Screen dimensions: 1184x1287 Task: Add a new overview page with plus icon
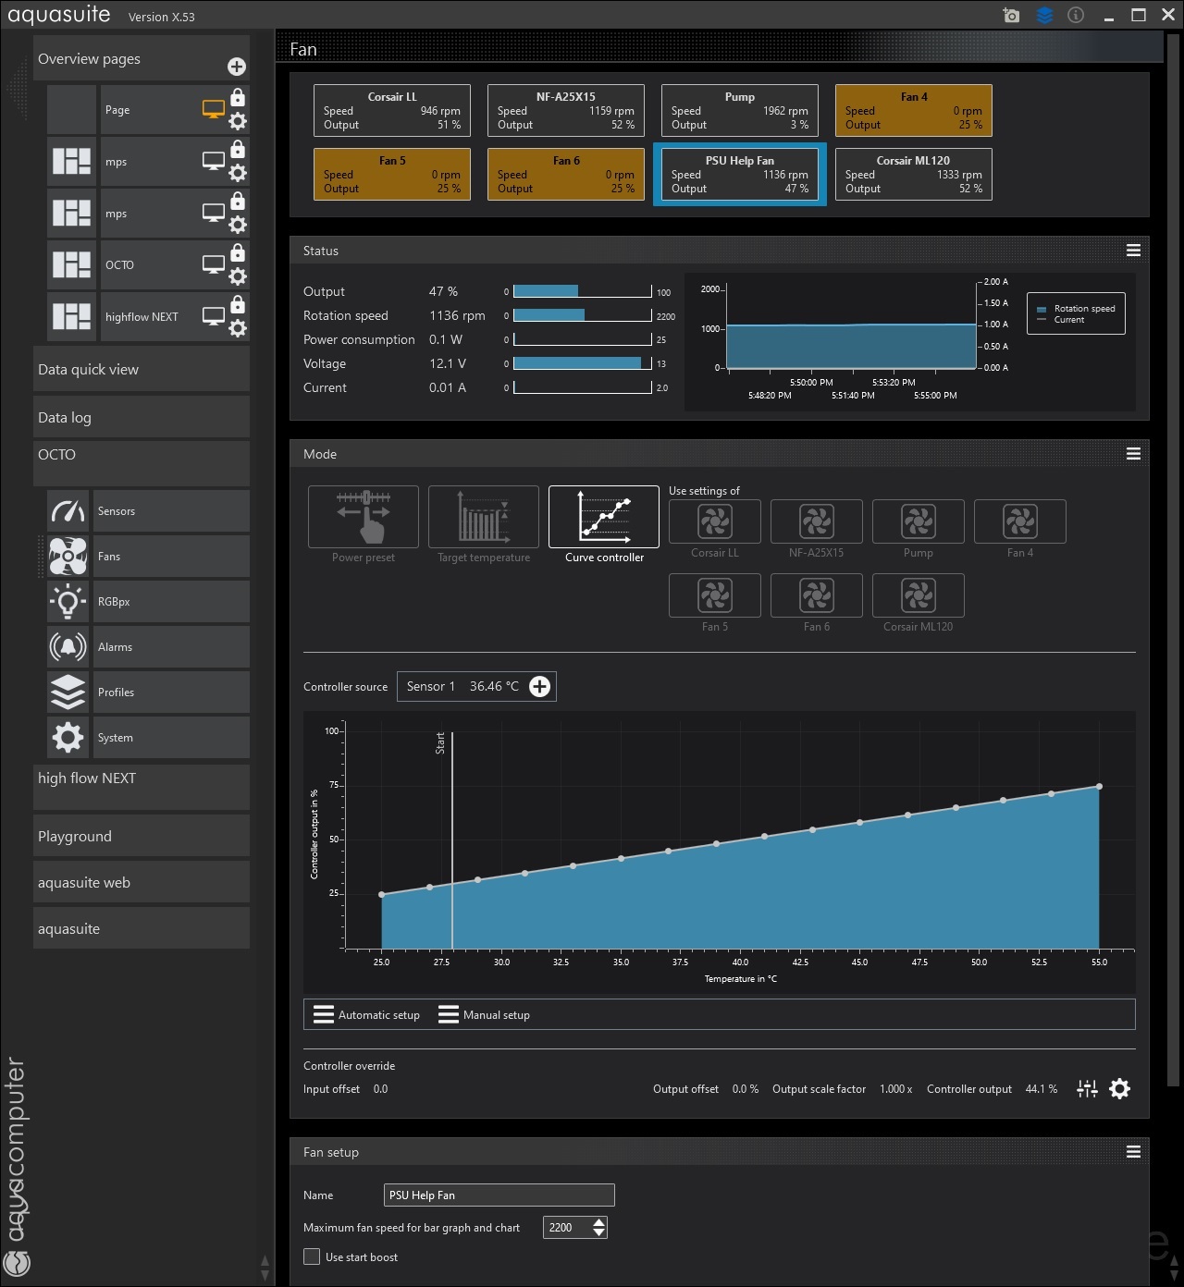click(x=237, y=67)
